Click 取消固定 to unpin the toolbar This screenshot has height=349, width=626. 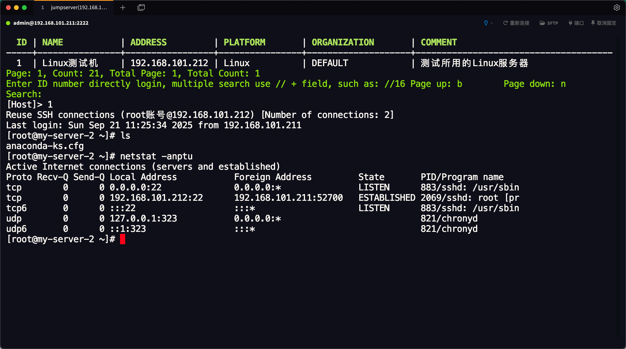(604, 23)
